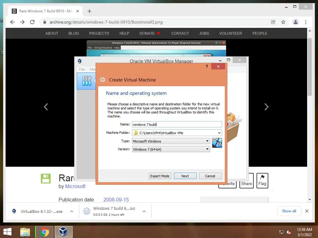Open the Microsoft author link

tap(75, 186)
